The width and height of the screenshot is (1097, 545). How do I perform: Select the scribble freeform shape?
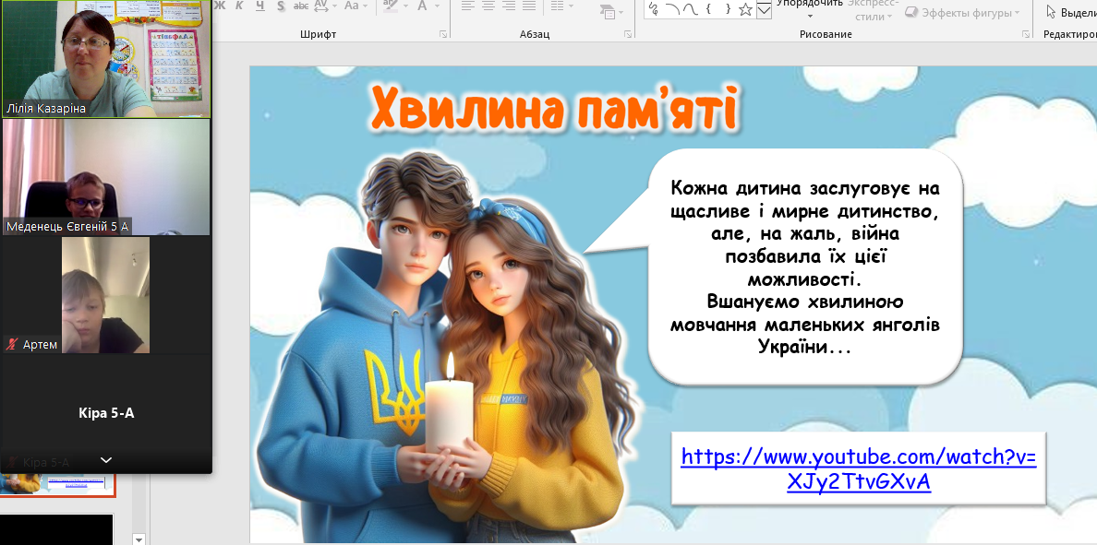point(654,8)
